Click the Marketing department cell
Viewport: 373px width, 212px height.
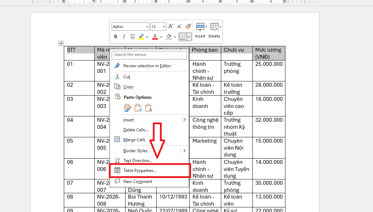[205, 148]
